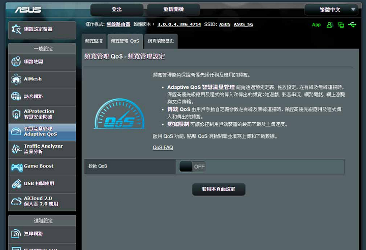Click the Adaptive QoS bold description text
This screenshot has height=250, width=366.
[x=201, y=87]
